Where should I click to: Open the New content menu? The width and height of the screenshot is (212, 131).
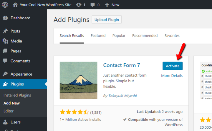point(115,5)
